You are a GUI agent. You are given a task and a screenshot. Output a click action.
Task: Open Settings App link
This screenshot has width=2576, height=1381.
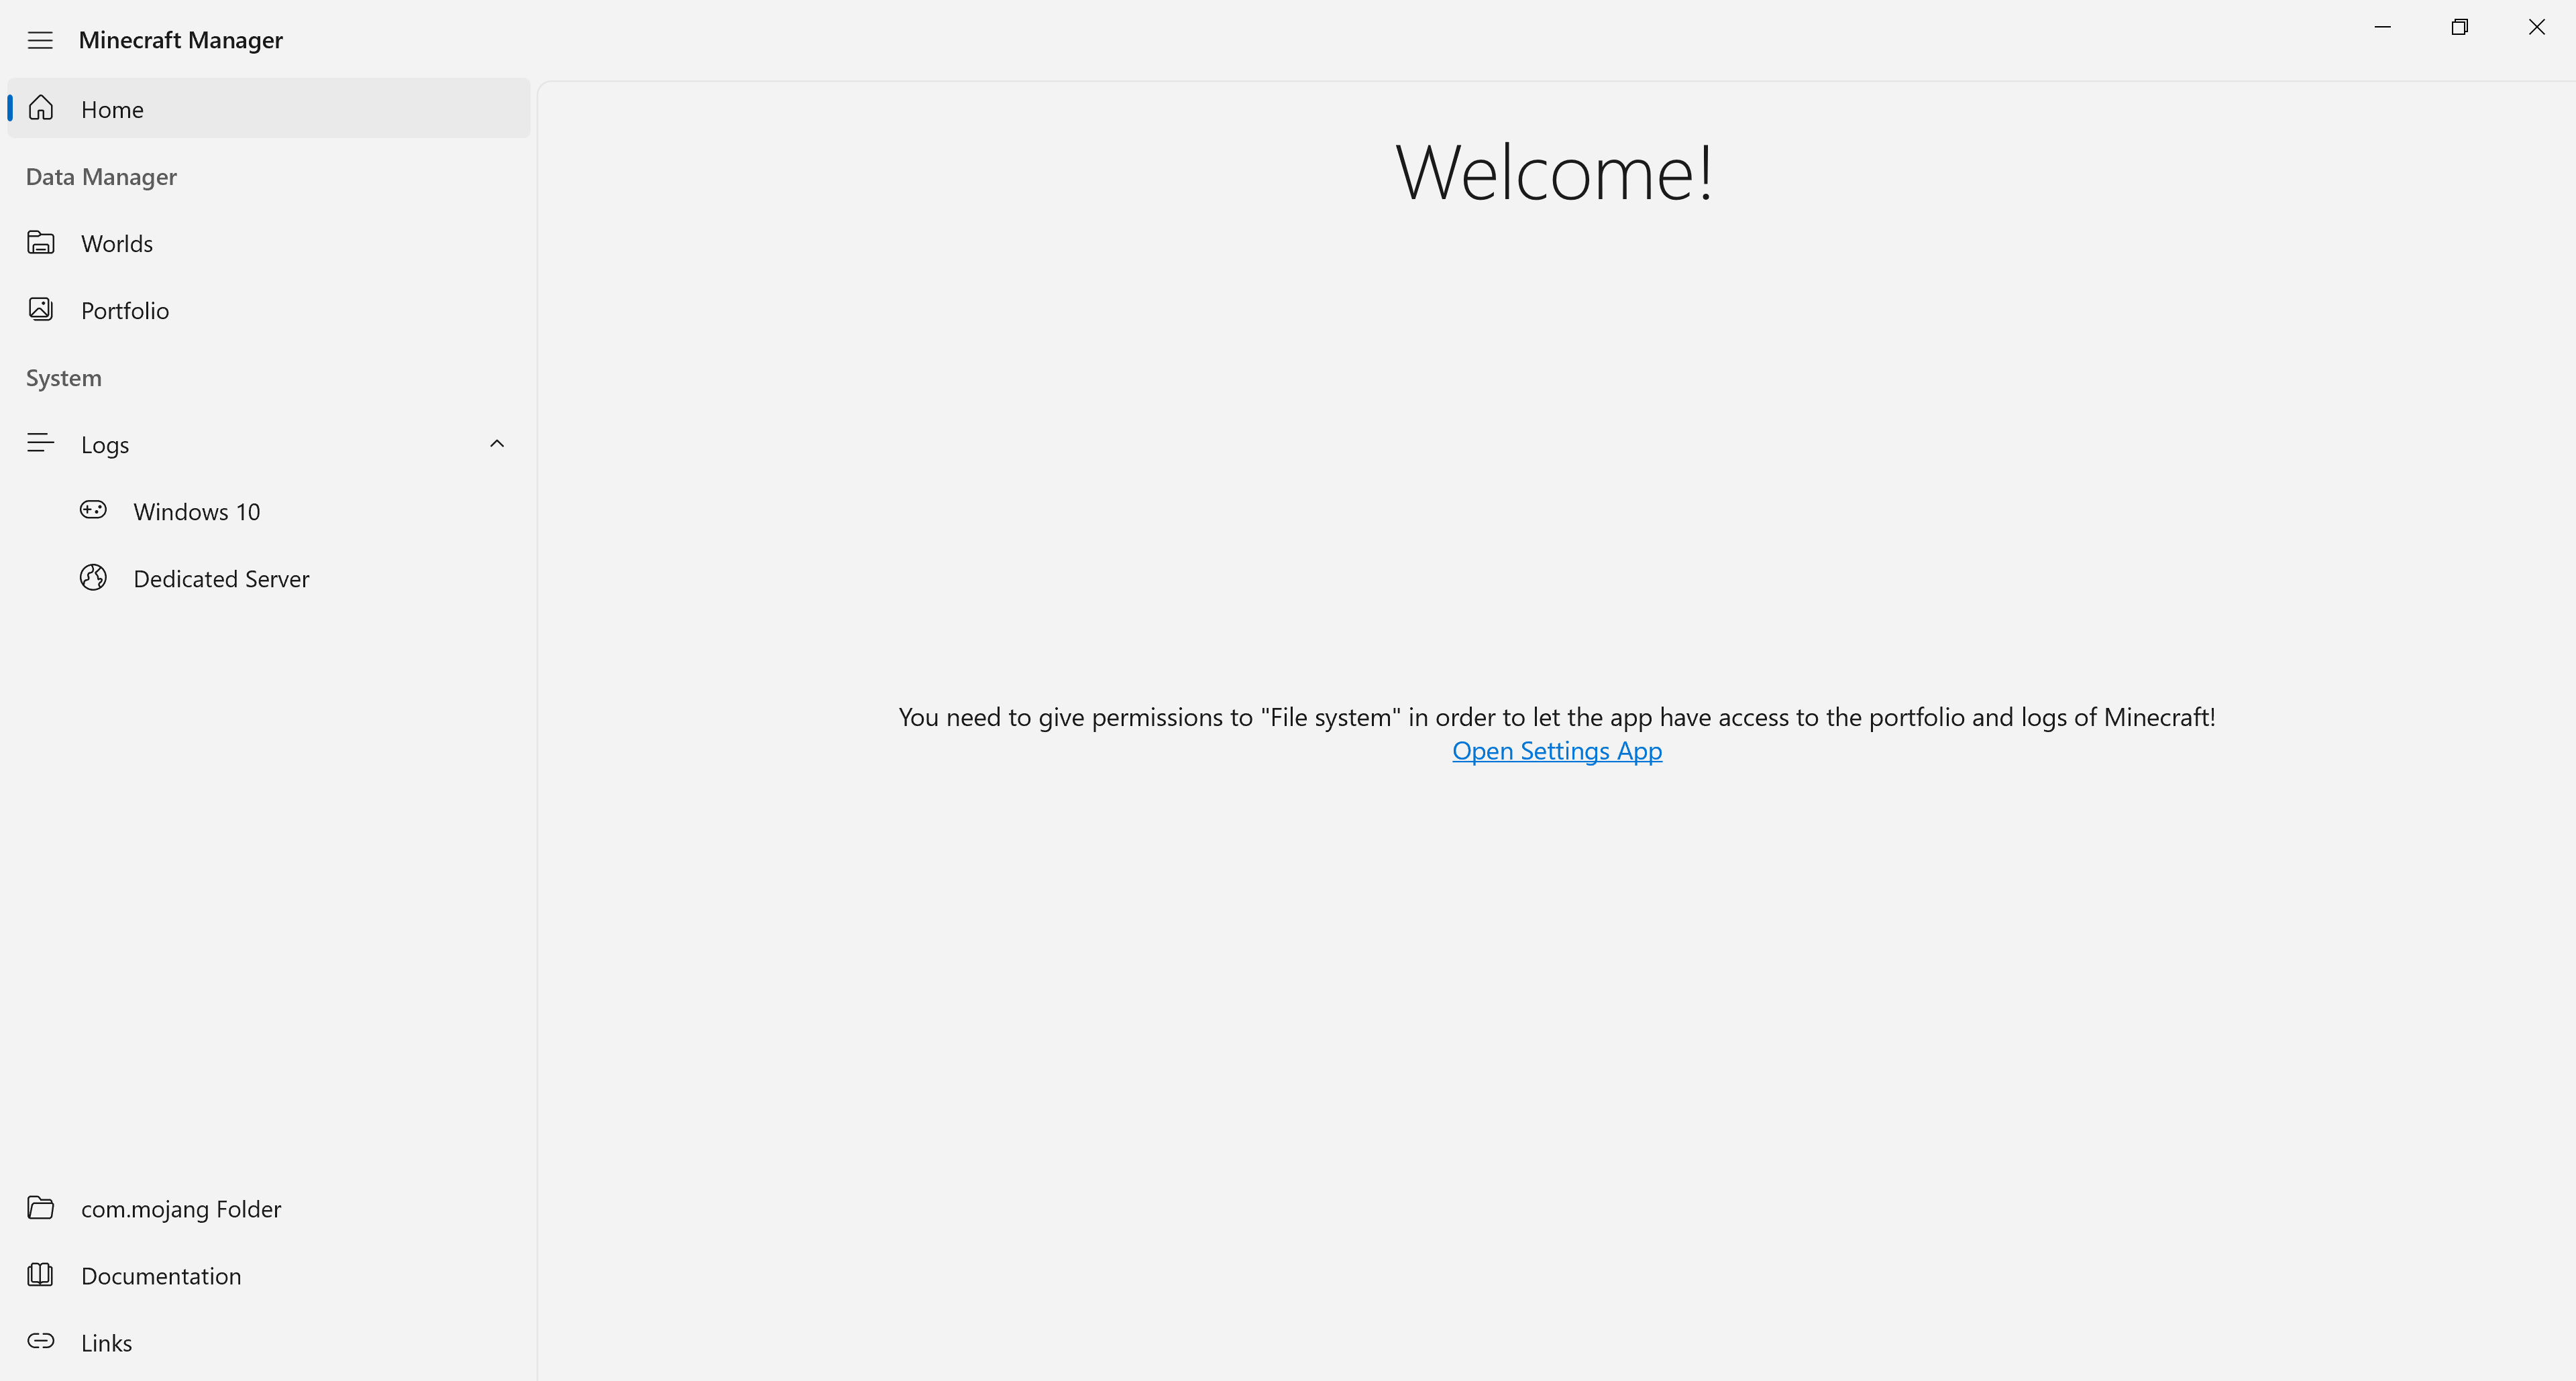coord(1556,750)
